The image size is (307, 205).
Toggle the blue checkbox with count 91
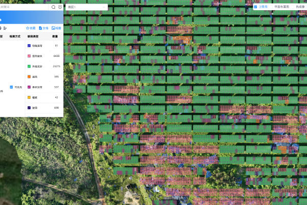(x=29, y=46)
